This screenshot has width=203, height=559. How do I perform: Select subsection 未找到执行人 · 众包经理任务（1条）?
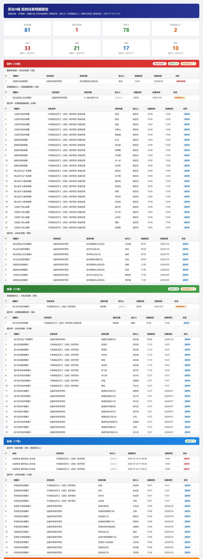(x=23, y=87)
